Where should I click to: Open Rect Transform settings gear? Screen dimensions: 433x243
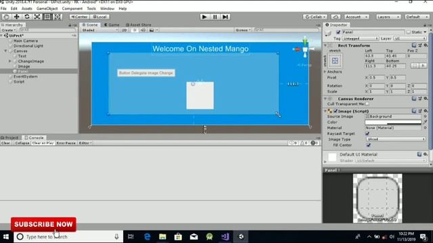coord(426,45)
